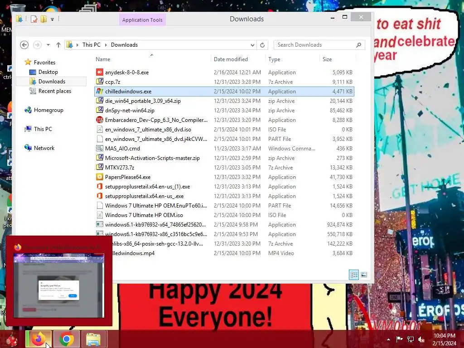Sort files by the Name column header
464x348 pixels.
[x=103, y=59]
